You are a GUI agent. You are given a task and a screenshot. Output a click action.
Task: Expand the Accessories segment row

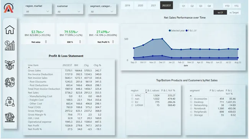(191, 99)
